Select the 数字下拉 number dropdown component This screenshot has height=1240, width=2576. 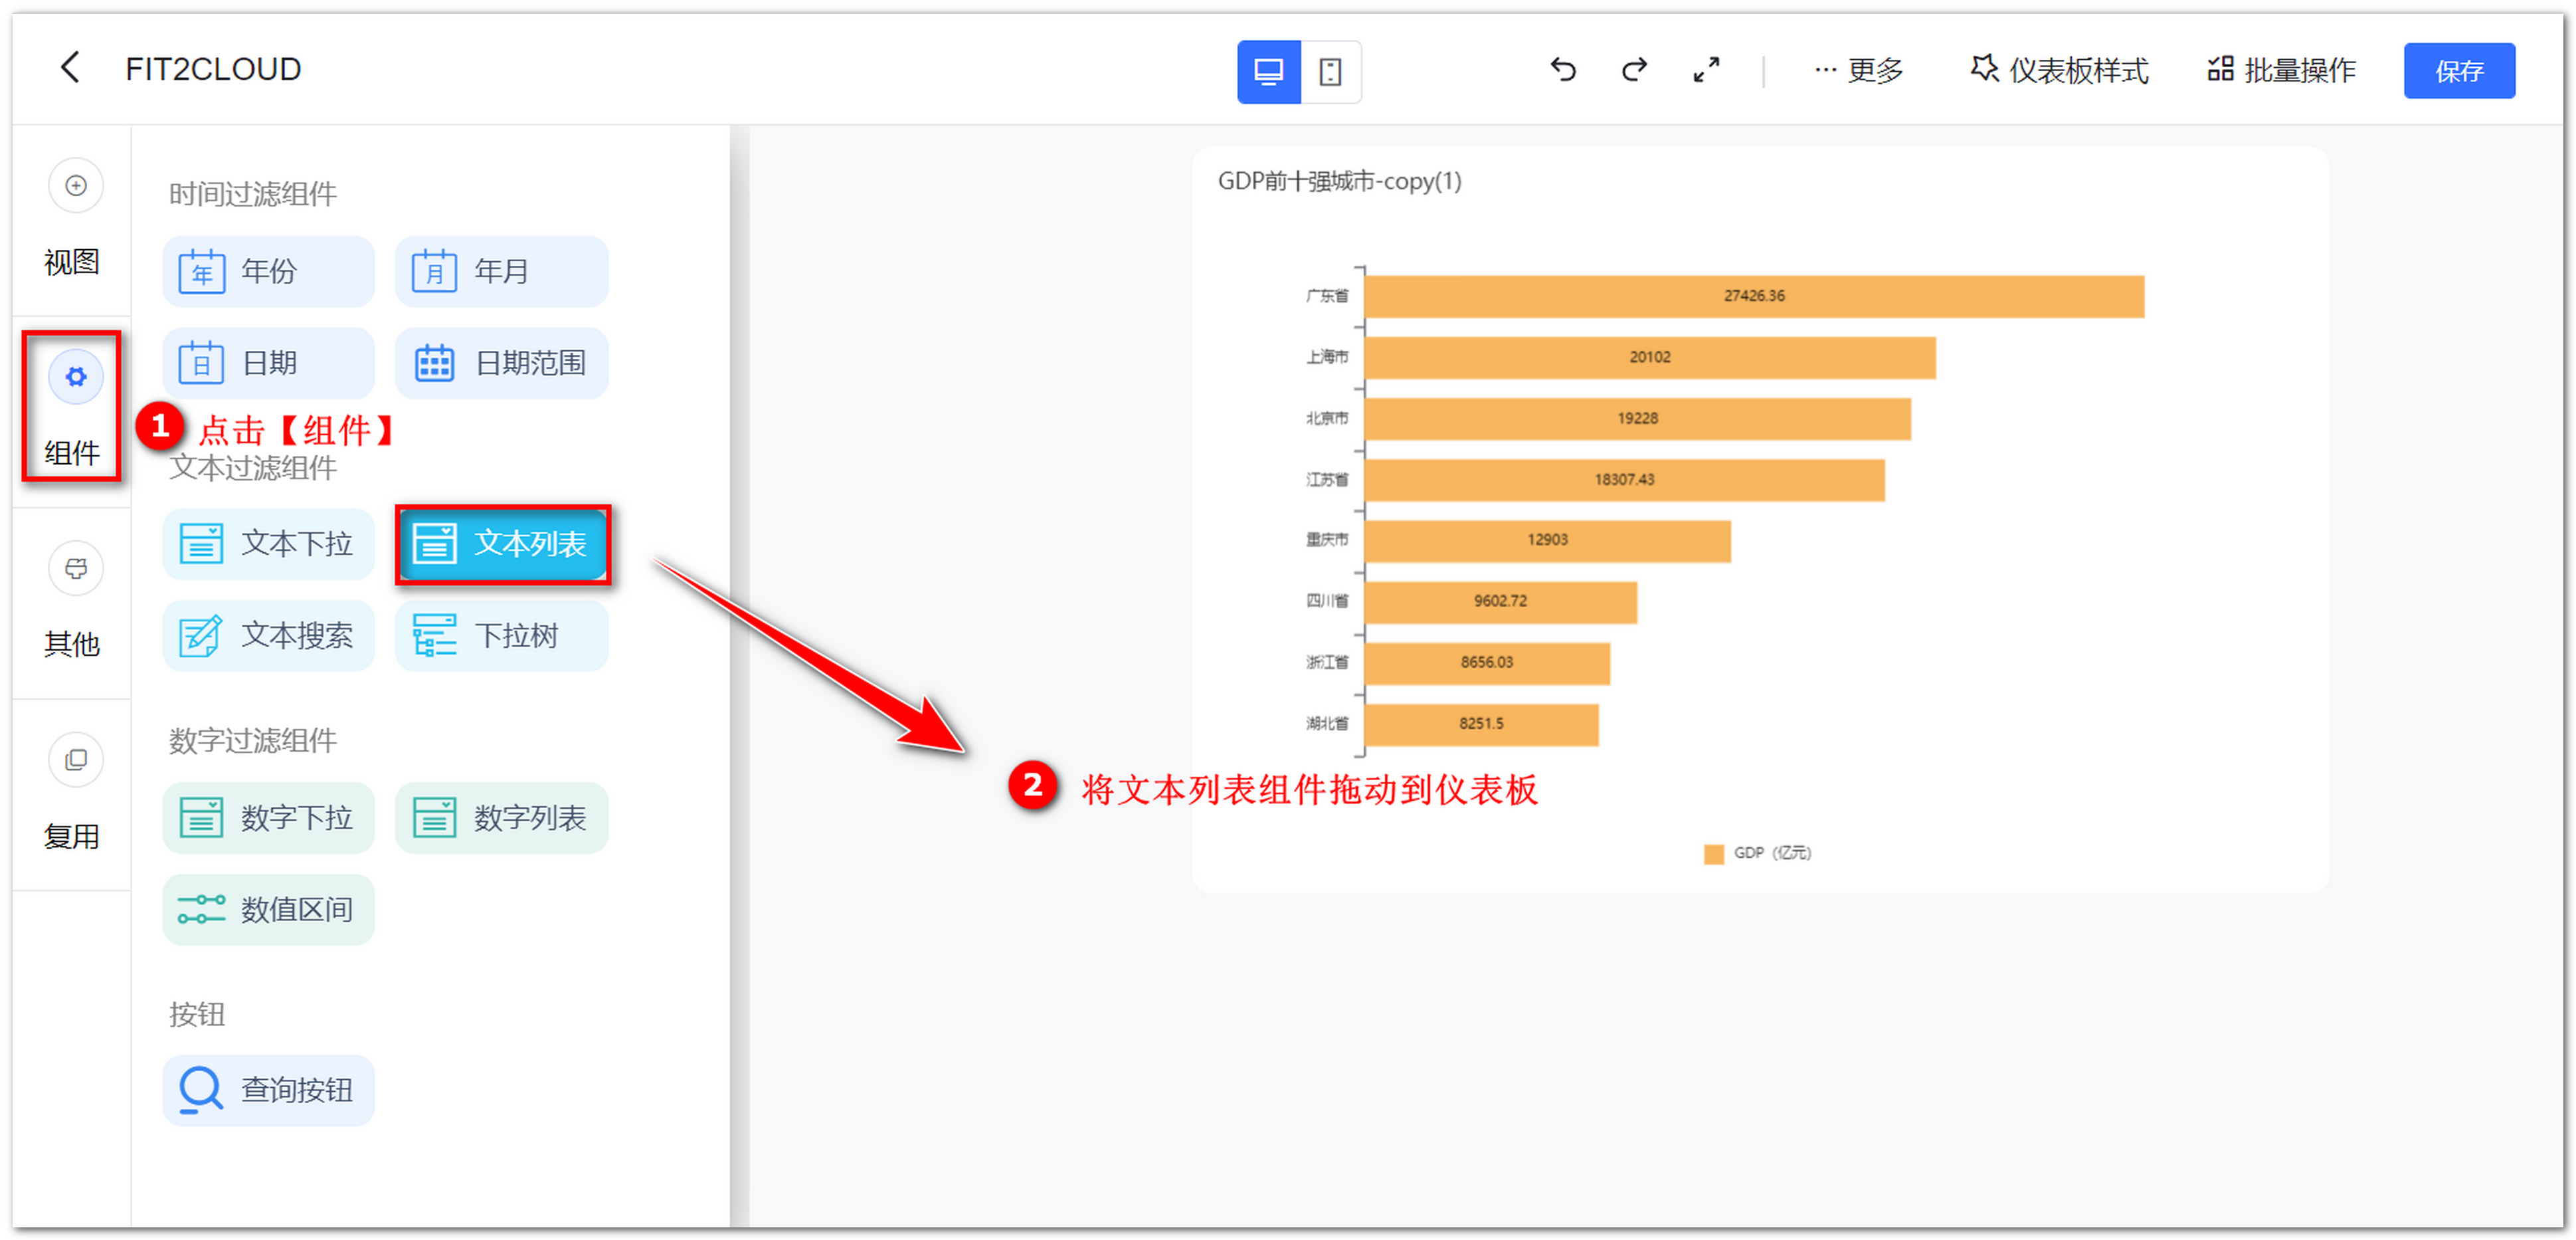click(268, 818)
